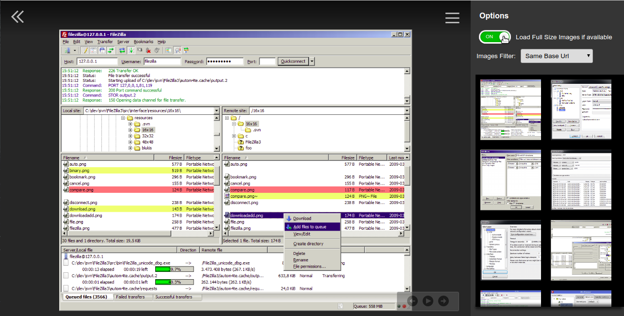Screen dimensions: 624x316
Task: Click the next image arrow
Action: click(x=443, y=301)
